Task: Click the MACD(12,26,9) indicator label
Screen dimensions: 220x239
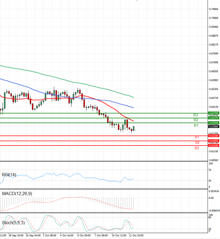Action: coord(17,194)
